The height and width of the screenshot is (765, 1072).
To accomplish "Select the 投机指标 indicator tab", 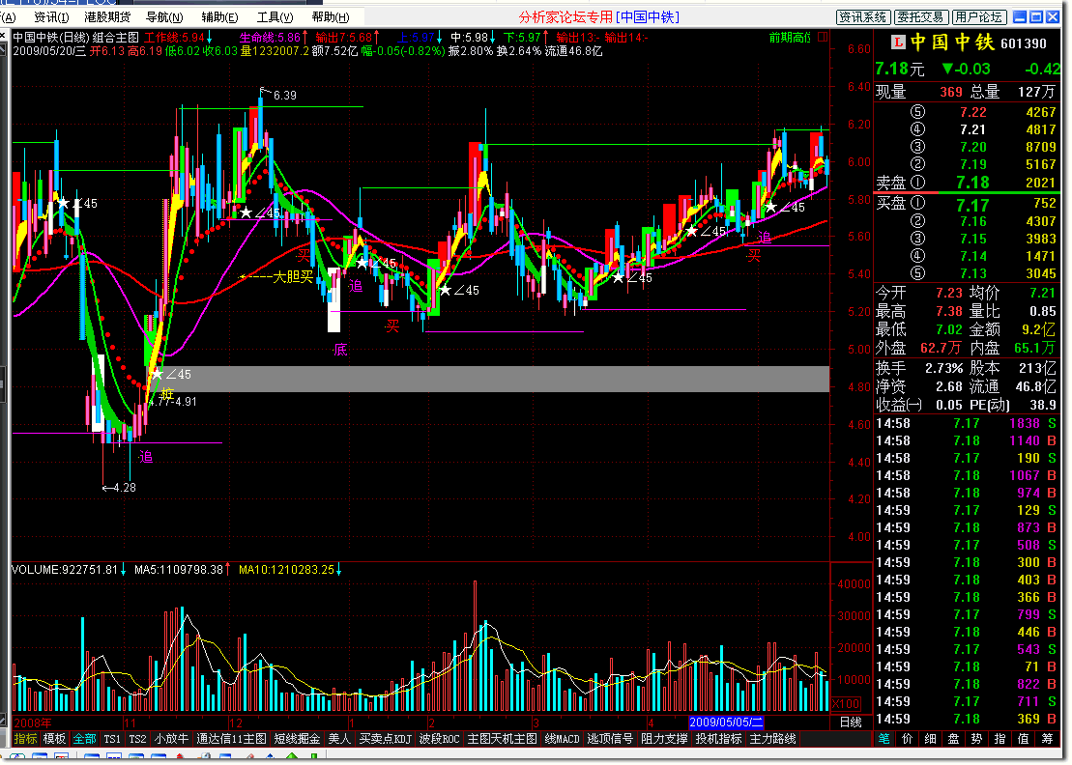I will [x=718, y=739].
